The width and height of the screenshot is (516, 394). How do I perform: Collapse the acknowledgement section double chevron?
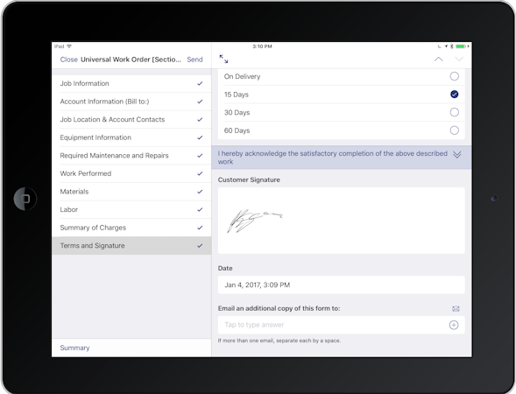pyautogui.click(x=457, y=155)
